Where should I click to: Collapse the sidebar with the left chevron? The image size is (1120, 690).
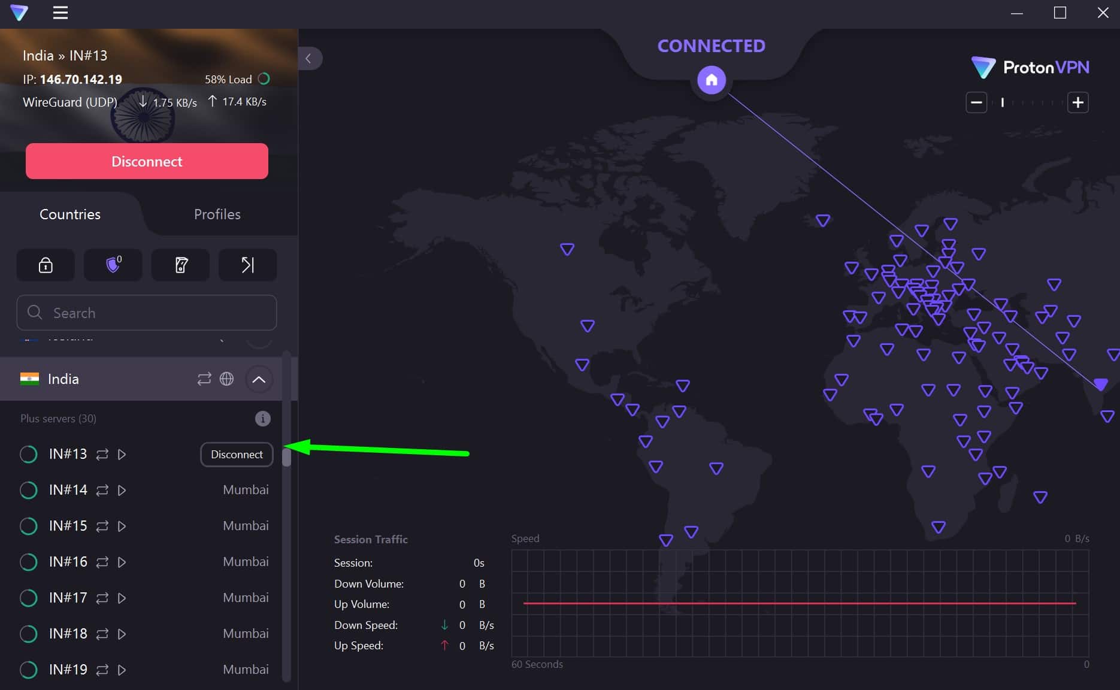308,58
